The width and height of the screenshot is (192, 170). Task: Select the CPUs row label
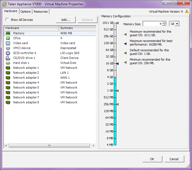tap(17, 38)
